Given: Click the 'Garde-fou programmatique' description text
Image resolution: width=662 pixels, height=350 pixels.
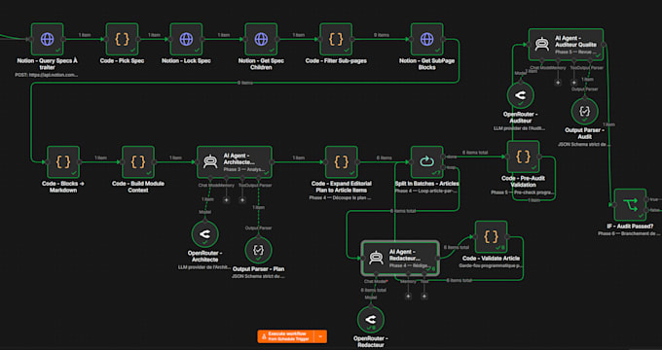Looking at the screenshot, I should [x=491, y=266].
